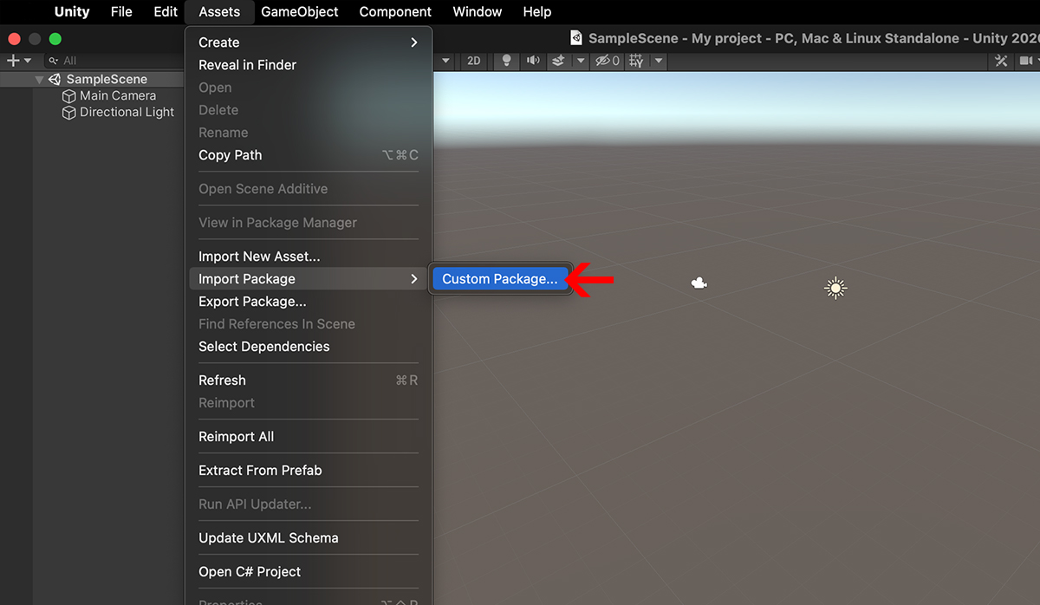The image size is (1040, 605).
Task: Select Directional Light in the hierarchy
Action: [x=127, y=113]
